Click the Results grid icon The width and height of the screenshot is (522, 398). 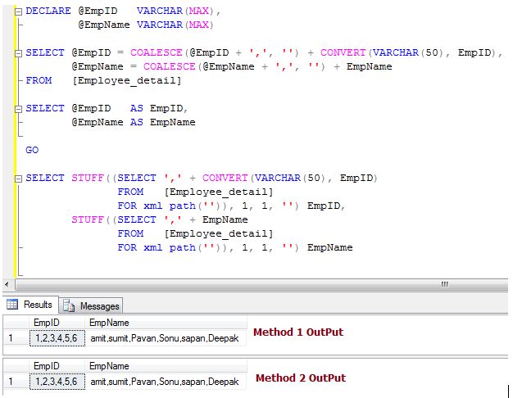coord(12,305)
